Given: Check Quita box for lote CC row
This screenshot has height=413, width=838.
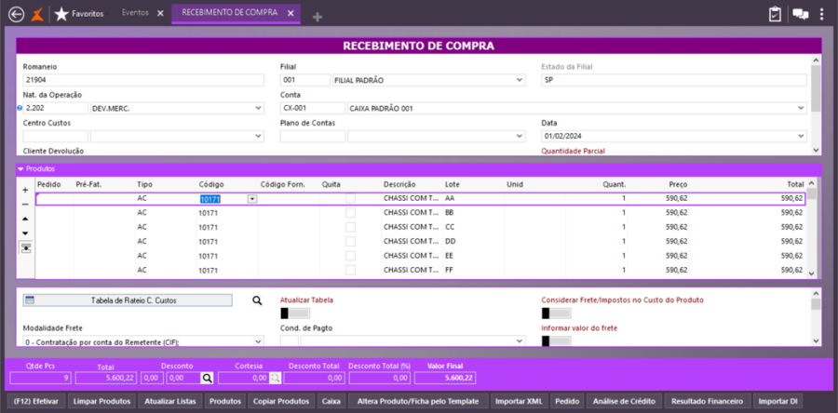Looking at the screenshot, I should click(x=351, y=227).
